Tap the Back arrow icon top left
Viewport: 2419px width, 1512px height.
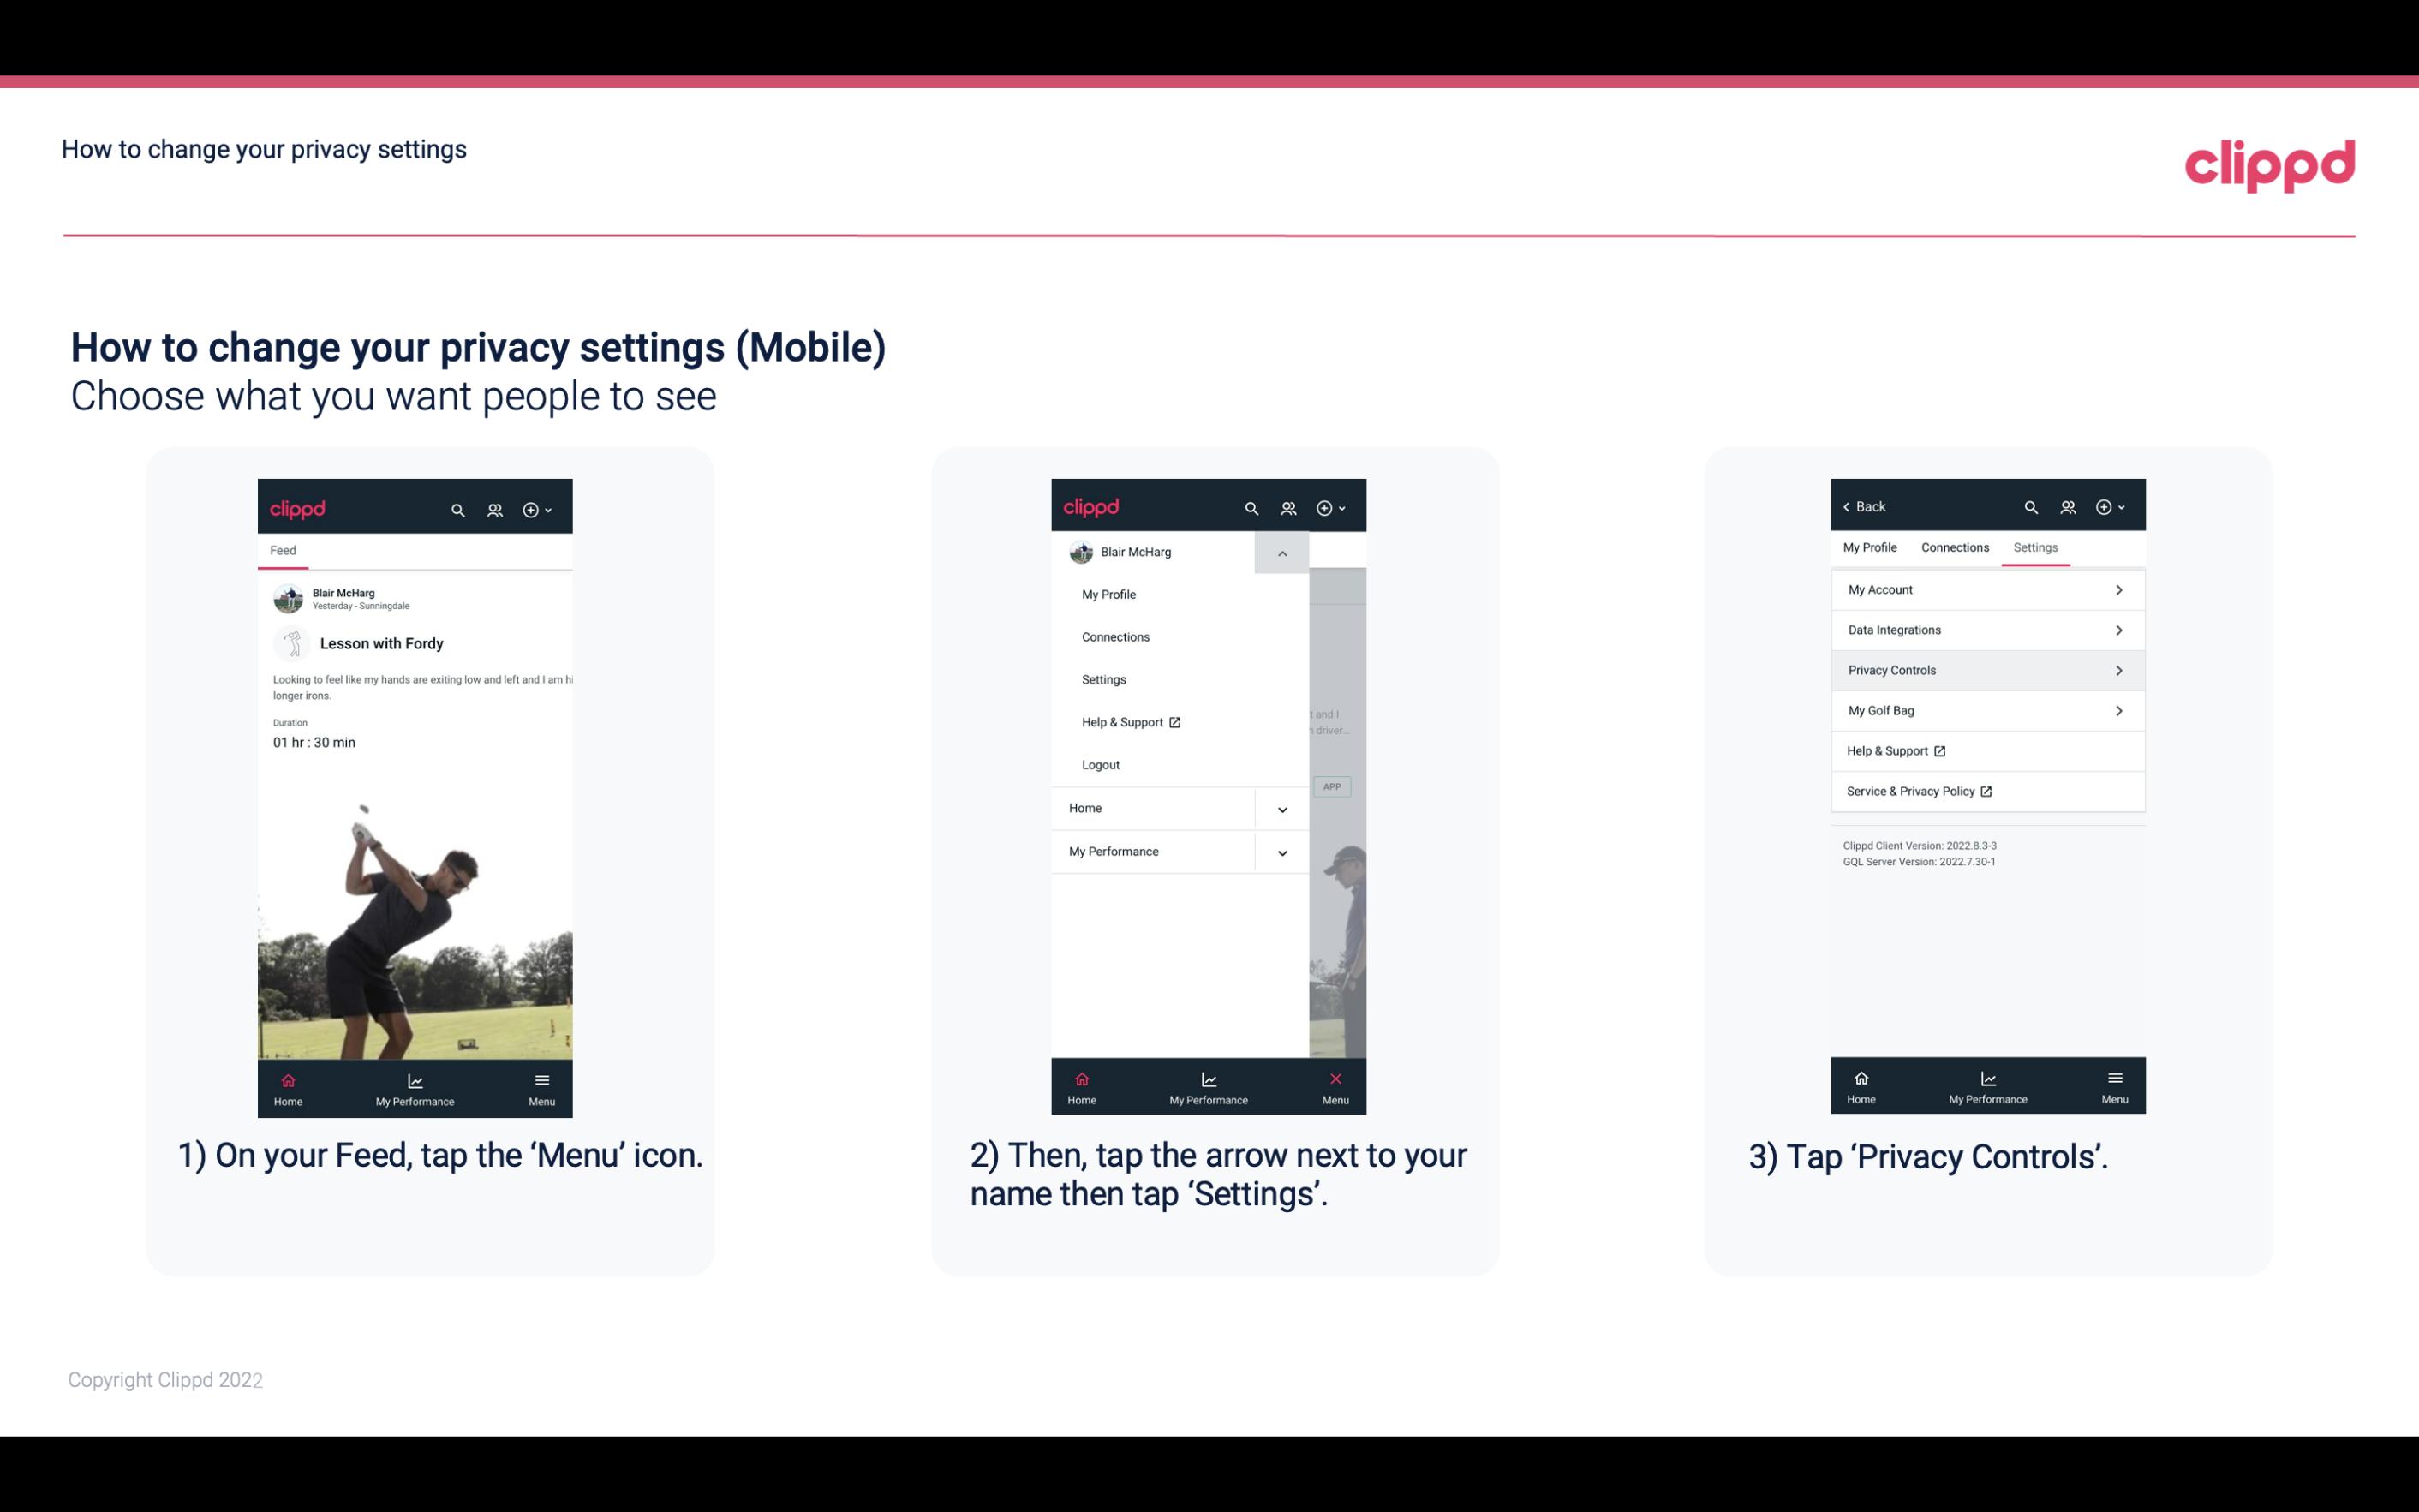click(1849, 505)
